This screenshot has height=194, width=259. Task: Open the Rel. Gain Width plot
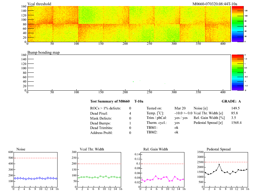[x=162, y=170]
